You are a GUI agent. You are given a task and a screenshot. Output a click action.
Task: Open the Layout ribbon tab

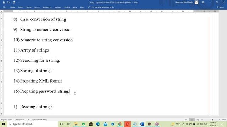(37, 7)
